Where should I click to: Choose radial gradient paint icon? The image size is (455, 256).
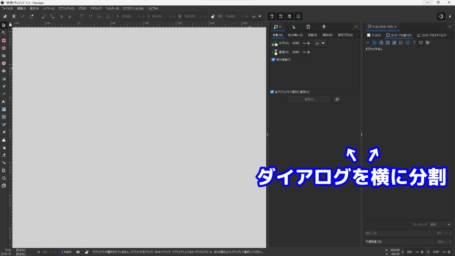click(388, 43)
